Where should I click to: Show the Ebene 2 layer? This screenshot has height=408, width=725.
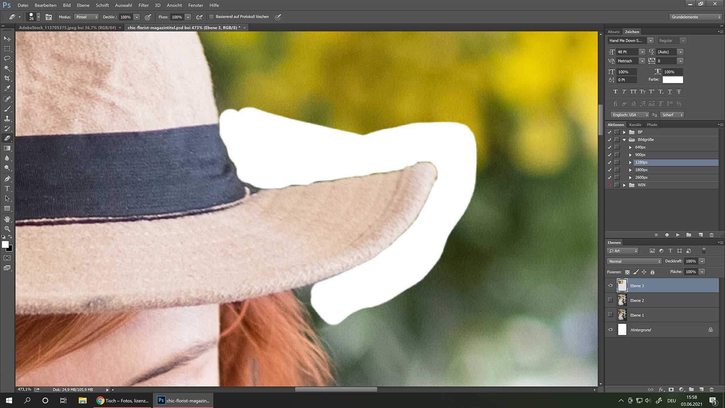click(x=610, y=300)
